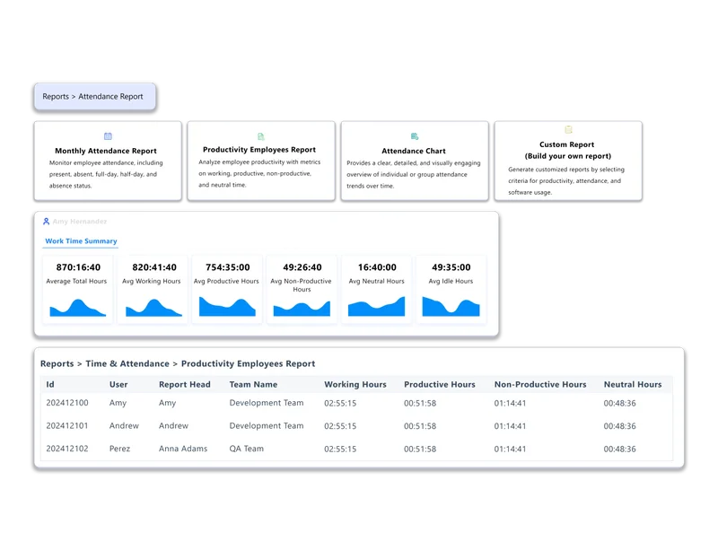
Task: Sort by the Team Name column header
Action: pyautogui.click(x=253, y=384)
